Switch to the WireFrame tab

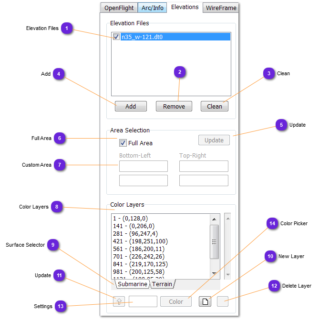click(x=221, y=8)
